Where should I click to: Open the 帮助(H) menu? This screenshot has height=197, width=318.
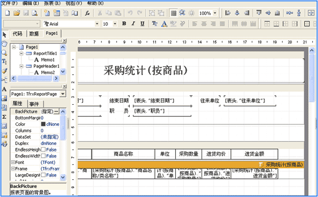95,3
